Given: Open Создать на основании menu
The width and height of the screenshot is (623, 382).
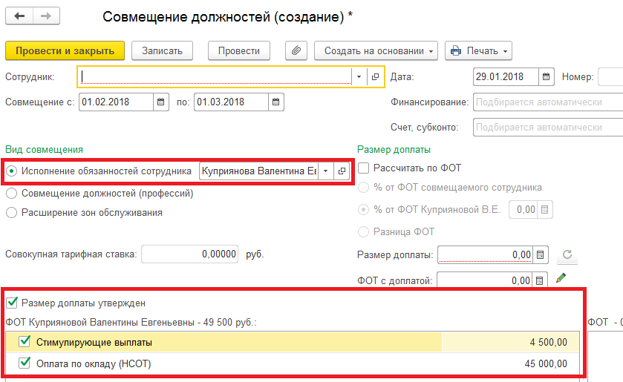Looking at the screenshot, I should pyautogui.click(x=376, y=51).
